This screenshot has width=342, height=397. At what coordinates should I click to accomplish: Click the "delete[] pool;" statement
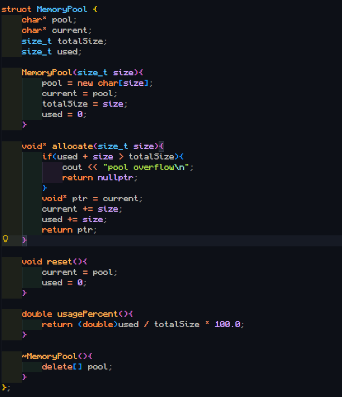(77, 367)
